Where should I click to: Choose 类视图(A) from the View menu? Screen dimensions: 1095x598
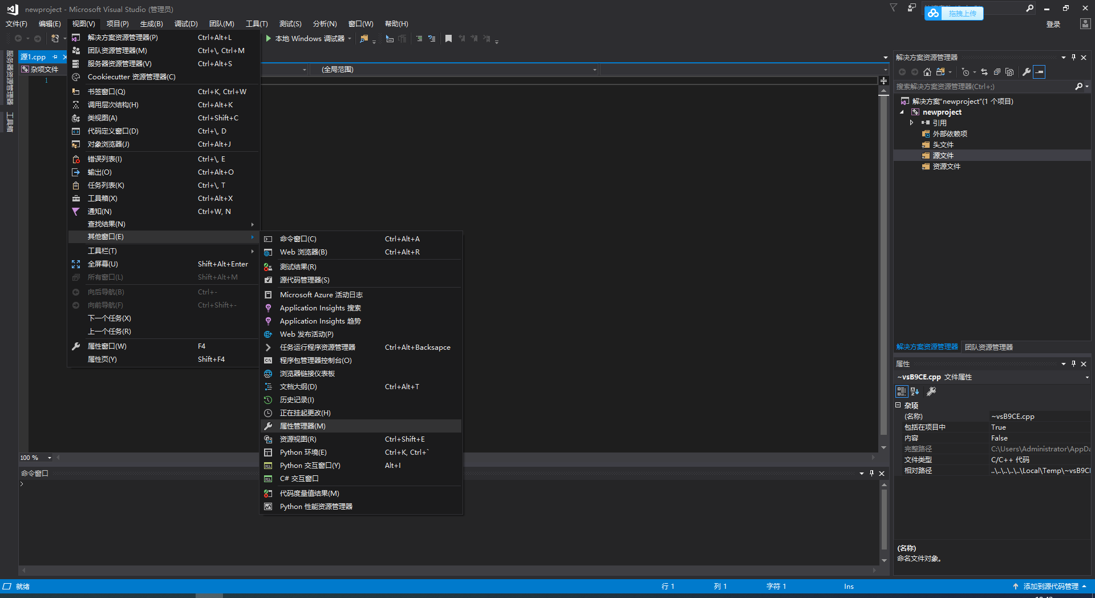[164, 118]
